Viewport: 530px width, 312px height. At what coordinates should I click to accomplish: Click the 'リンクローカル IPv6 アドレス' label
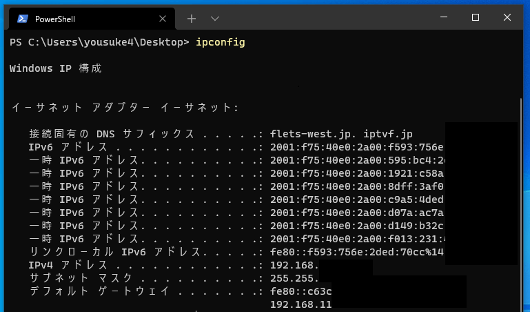[115, 252]
